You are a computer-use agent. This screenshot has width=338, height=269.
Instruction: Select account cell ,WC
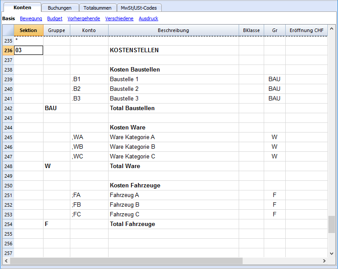[x=89, y=157]
